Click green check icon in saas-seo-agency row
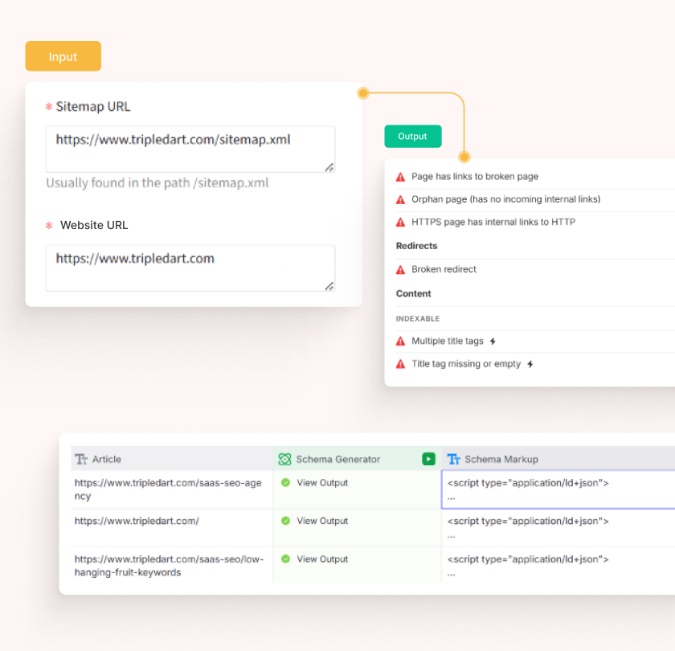The height and width of the screenshot is (651, 675). pyautogui.click(x=285, y=483)
